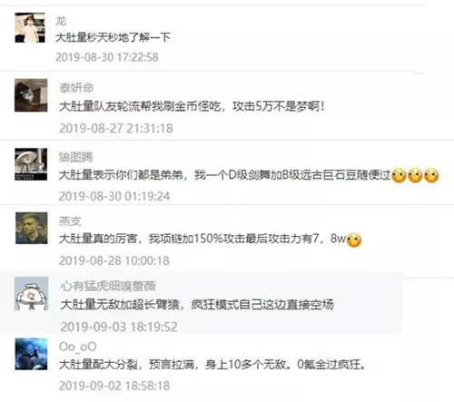This screenshot has height=402, width=454.
Task: Open profile picture of 狼图腾
Action: click(31, 164)
